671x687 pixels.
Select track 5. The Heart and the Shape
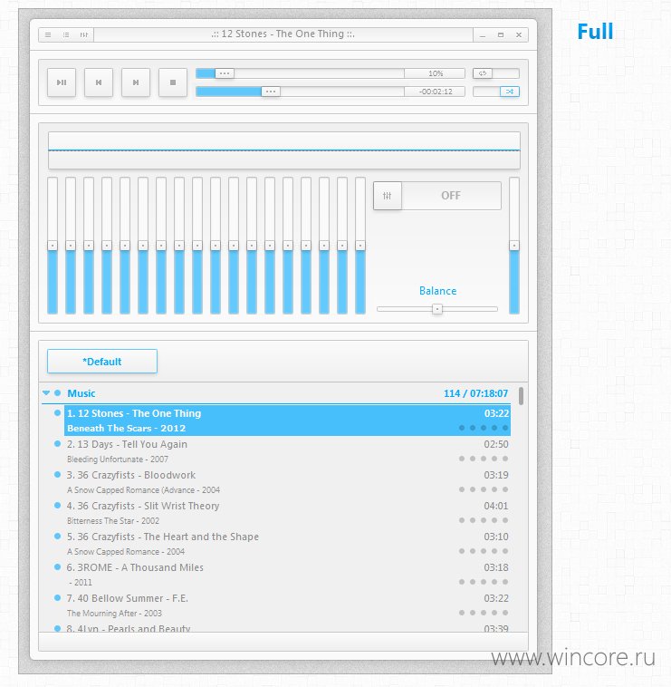pyautogui.click(x=287, y=544)
